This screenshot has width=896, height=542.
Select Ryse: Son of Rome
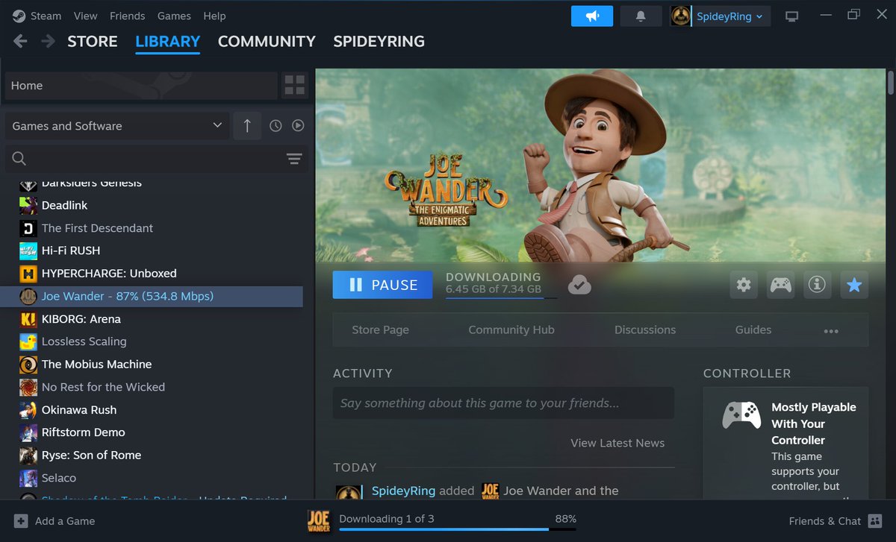(91, 456)
